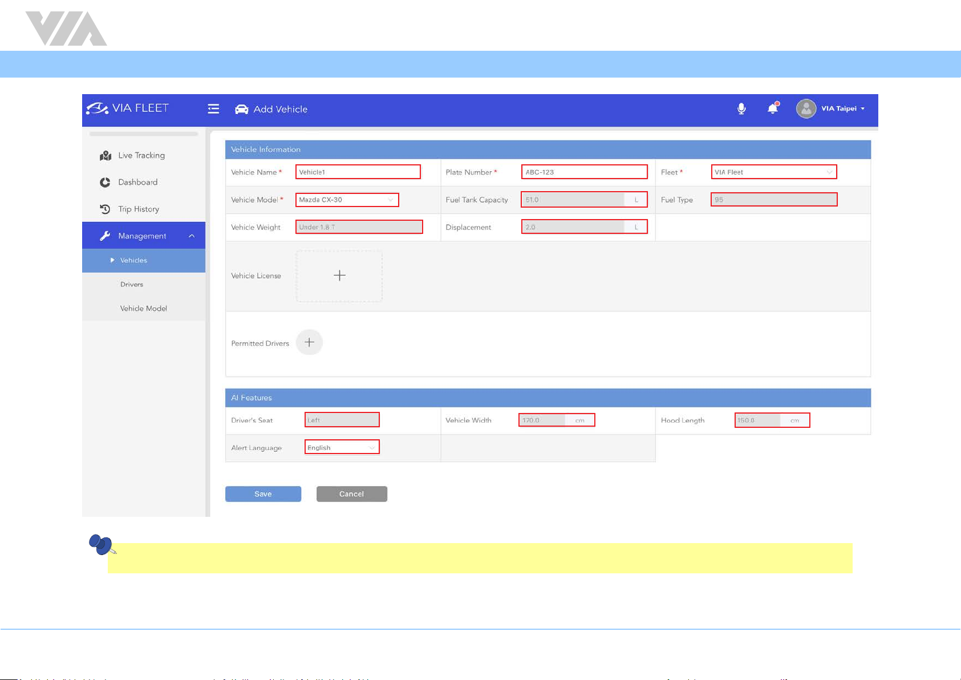Click the AI Features section header

coord(548,398)
